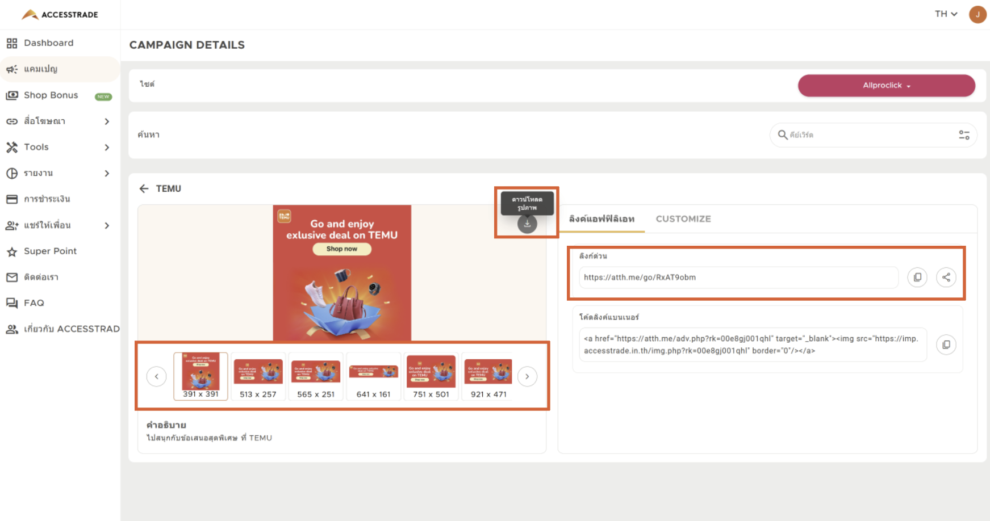The width and height of the screenshot is (990, 521).
Task: Click the CAMPAIGN DETAILS heading
Action: click(x=187, y=45)
